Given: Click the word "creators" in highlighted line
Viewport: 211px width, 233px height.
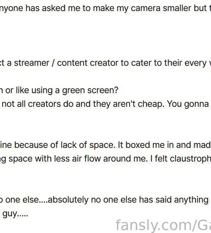Looking at the screenshot, I should tap(44, 104).
